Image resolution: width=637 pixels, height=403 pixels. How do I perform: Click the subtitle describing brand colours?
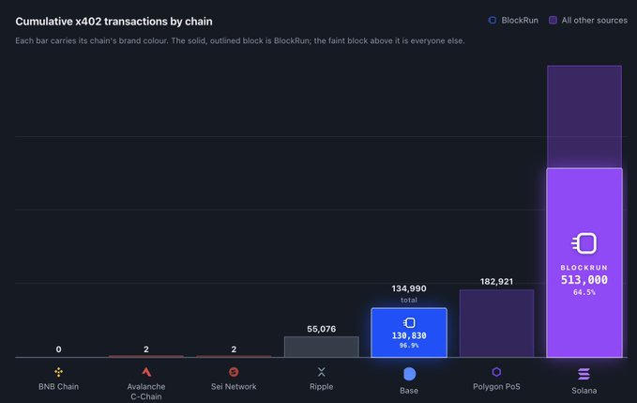click(240, 40)
